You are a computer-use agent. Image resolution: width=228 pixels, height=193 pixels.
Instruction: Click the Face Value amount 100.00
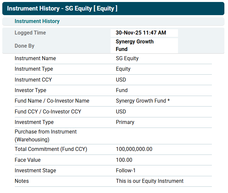tap(124, 160)
